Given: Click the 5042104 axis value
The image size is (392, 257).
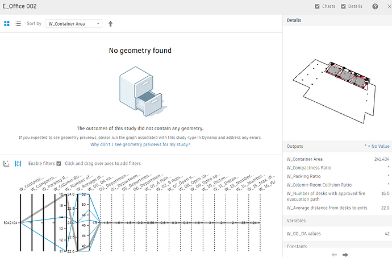Looking at the screenshot, I should pyautogui.click(x=10, y=223).
